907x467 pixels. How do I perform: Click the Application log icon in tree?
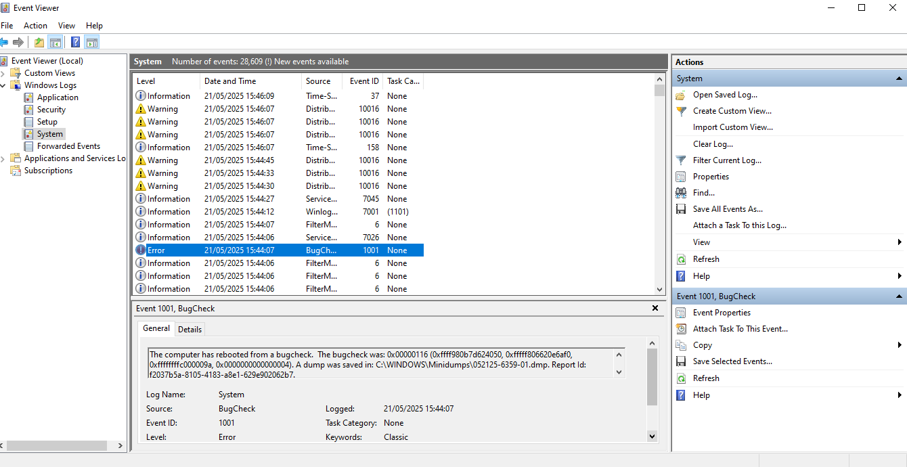pos(28,97)
